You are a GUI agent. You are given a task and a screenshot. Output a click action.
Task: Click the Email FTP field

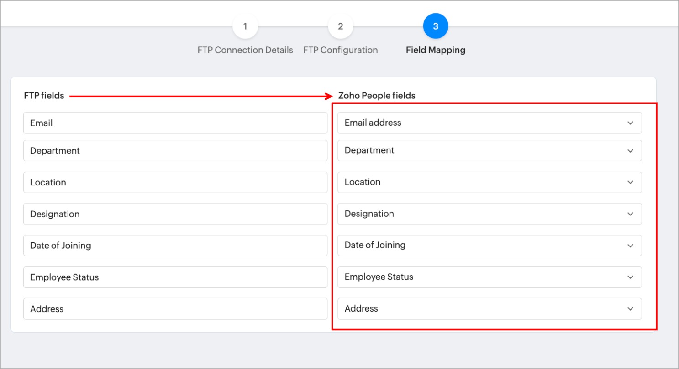coord(175,123)
